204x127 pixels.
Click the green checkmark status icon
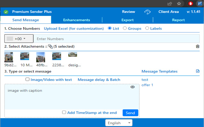coord(6,12)
